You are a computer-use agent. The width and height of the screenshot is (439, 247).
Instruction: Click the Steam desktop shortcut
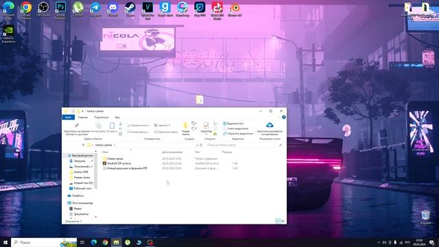coord(130,9)
